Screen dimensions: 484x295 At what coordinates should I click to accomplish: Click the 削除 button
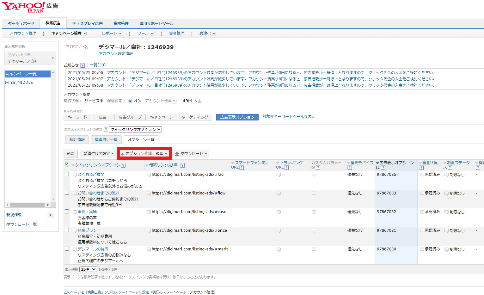pyautogui.click(x=71, y=154)
